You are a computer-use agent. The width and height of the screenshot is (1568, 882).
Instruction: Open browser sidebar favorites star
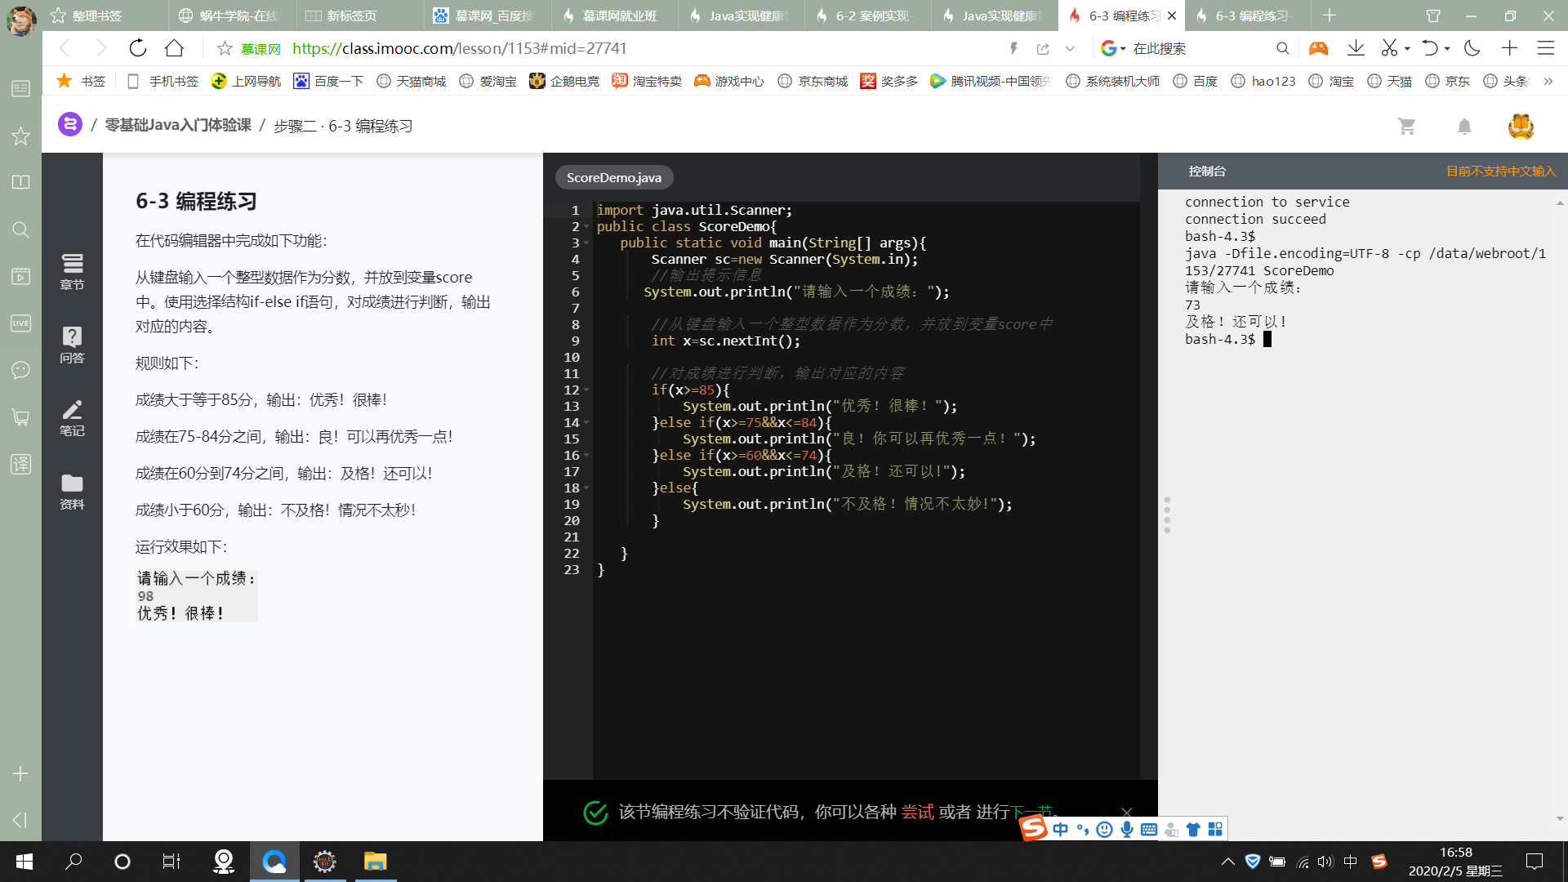pyautogui.click(x=20, y=136)
